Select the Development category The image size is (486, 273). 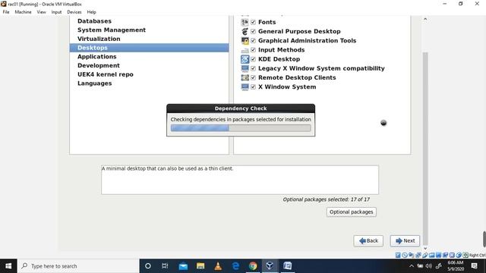pyautogui.click(x=99, y=66)
